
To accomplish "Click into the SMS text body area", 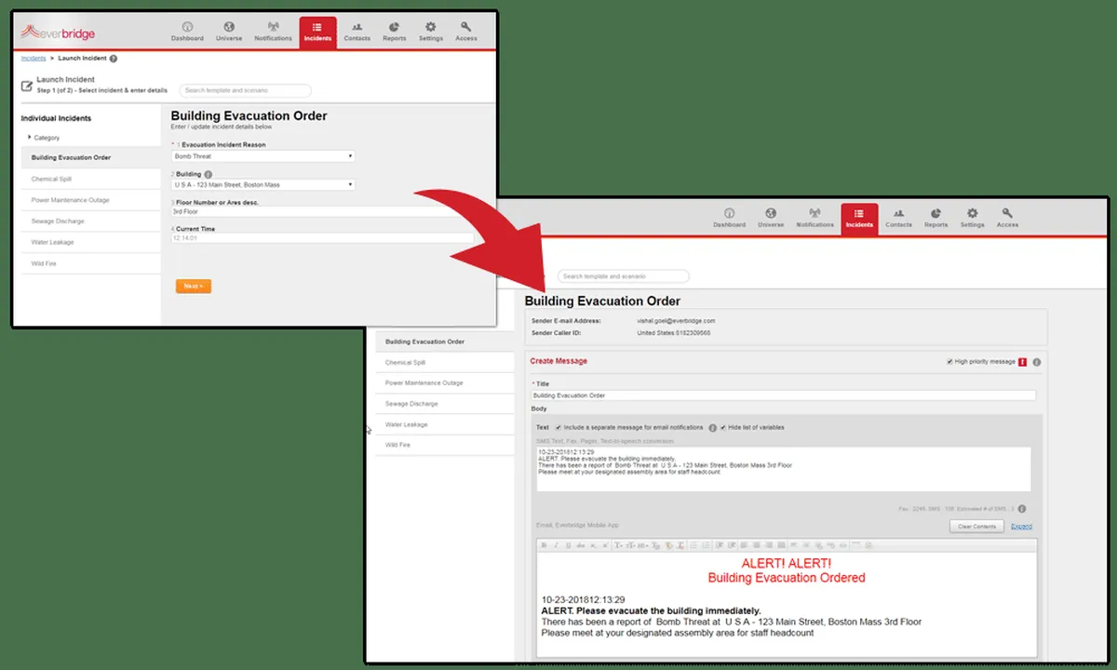I will [784, 469].
